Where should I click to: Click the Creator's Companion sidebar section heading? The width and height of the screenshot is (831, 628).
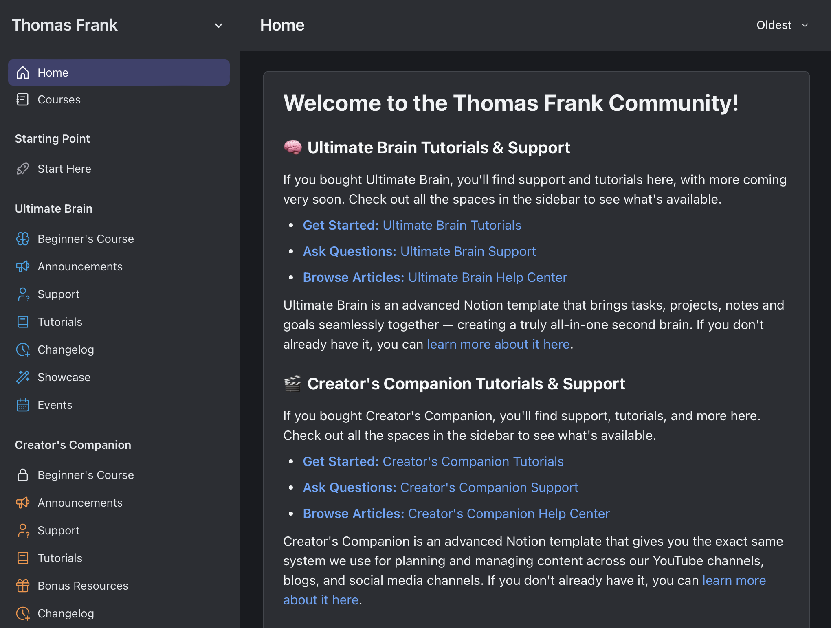73,445
